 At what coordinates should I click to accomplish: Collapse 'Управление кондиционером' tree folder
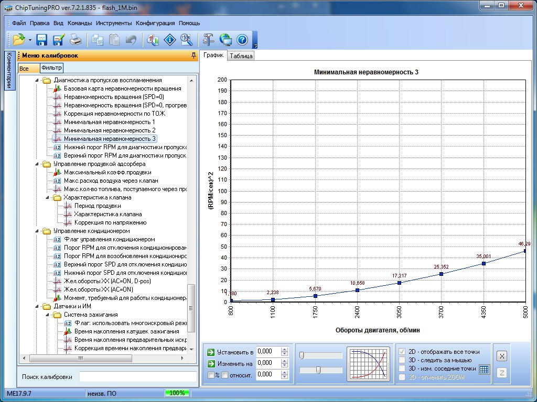tap(37, 231)
